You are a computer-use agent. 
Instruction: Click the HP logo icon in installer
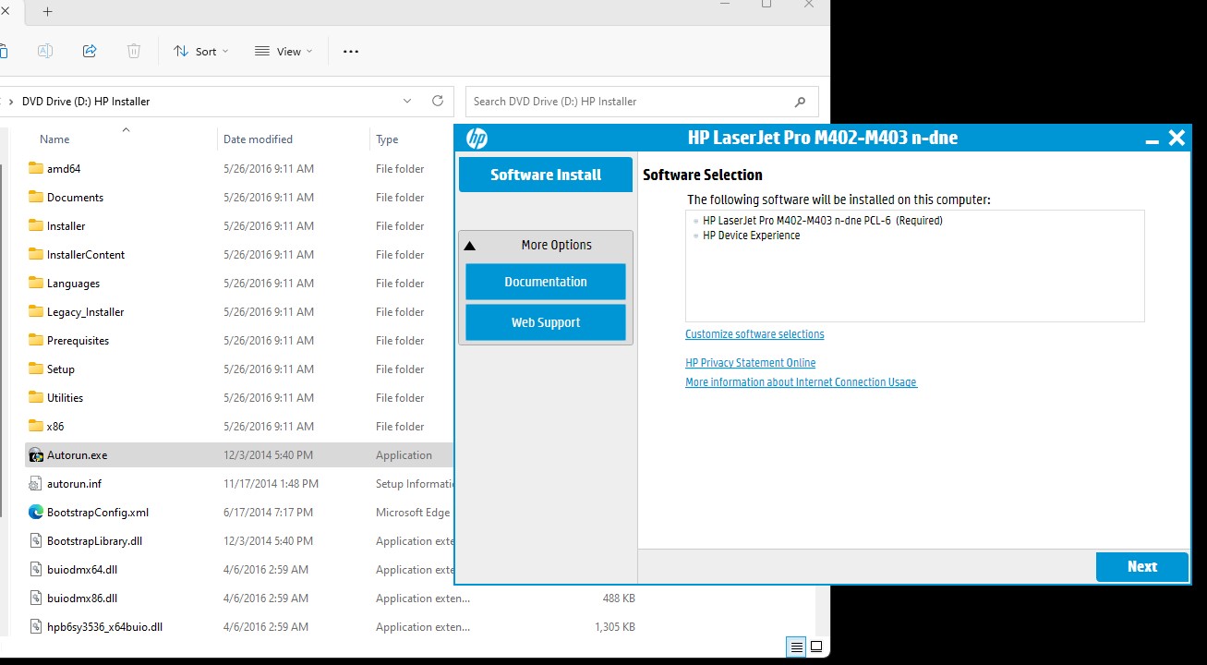(477, 139)
